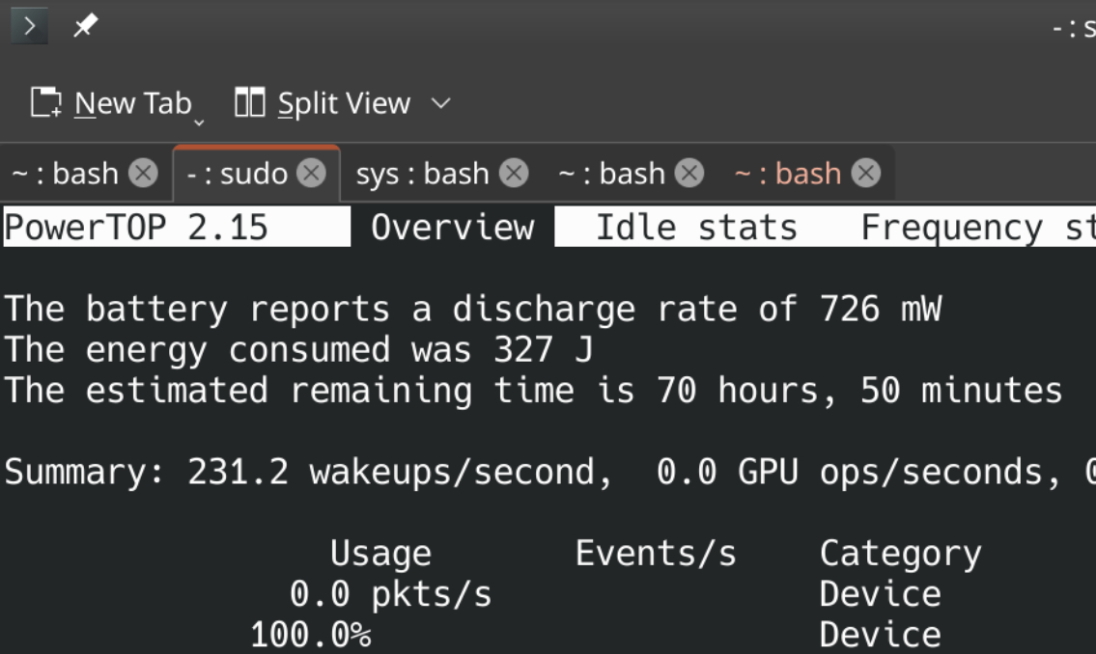Screen dimensions: 1096x654
Task: Select the PowerTOP Overview tab
Action: [452, 228]
